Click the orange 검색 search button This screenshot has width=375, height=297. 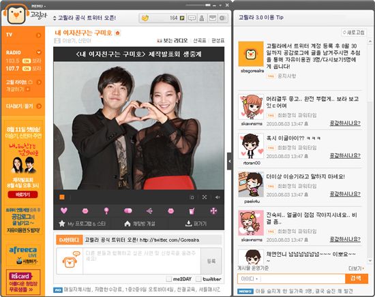click(x=356, y=278)
